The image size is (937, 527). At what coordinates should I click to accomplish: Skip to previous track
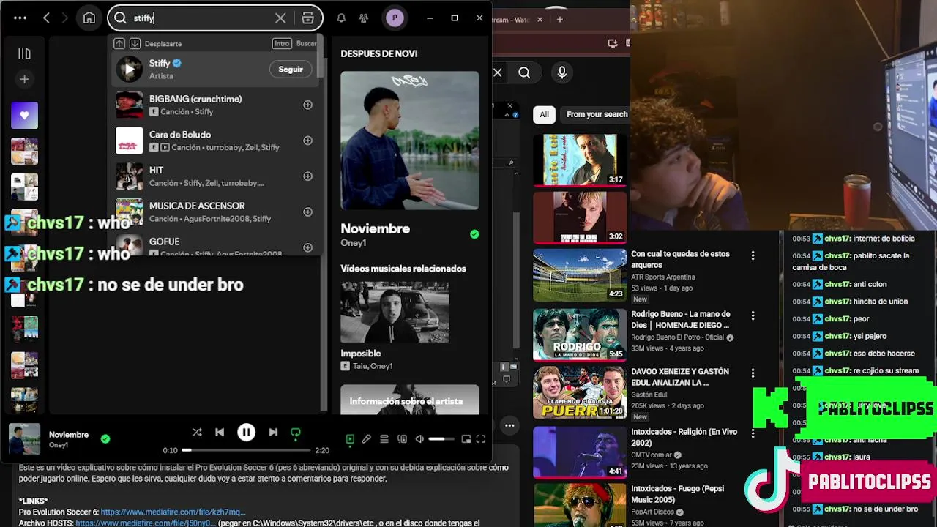point(220,433)
